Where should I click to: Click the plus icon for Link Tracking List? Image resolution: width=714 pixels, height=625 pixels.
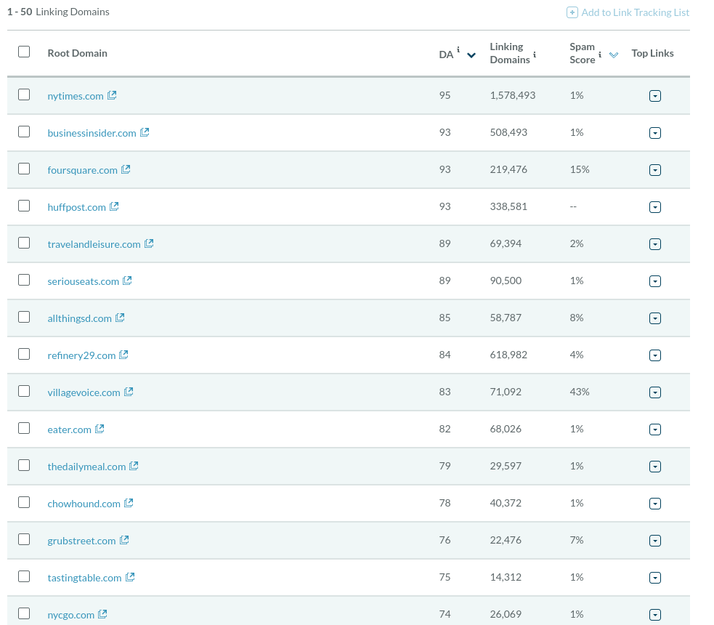pos(572,12)
